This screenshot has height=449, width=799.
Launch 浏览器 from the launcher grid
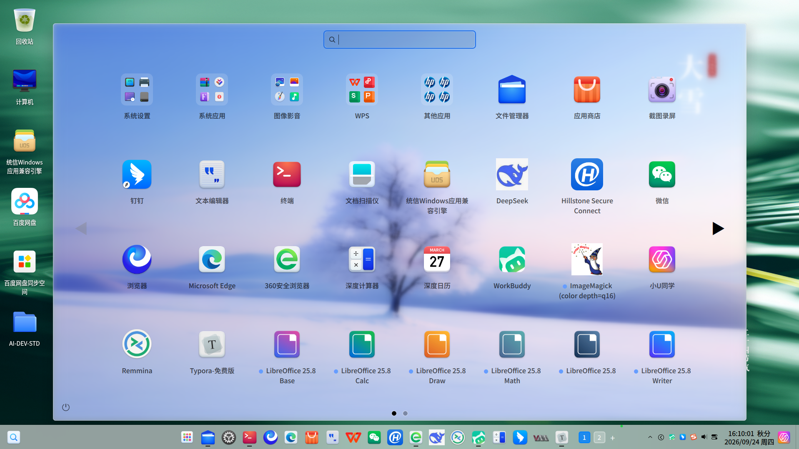click(x=137, y=259)
